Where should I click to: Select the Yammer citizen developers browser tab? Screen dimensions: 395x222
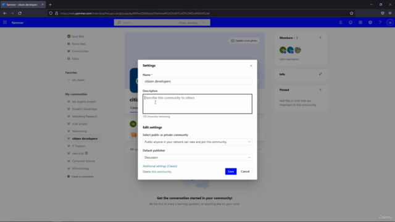23,4
